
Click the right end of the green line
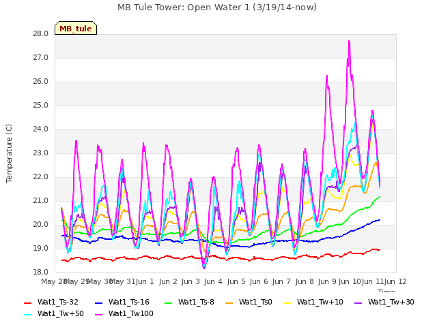pyautogui.click(x=380, y=197)
